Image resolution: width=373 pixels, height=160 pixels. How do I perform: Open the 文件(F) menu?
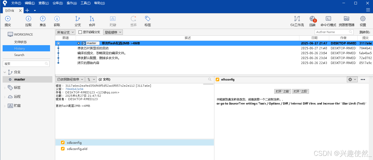click(16, 3)
